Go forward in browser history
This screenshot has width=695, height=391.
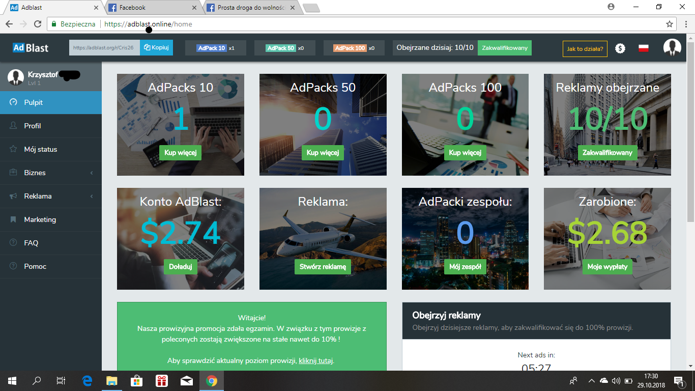tap(23, 24)
